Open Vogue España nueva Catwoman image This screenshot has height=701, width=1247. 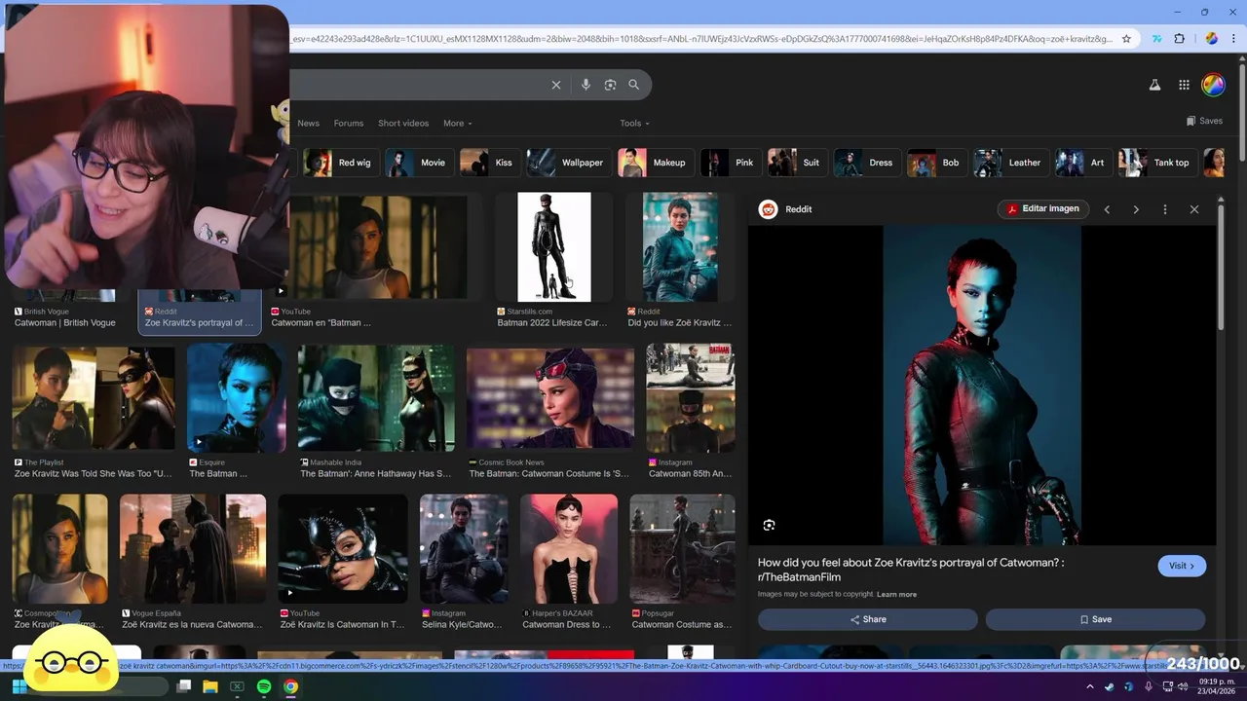pyautogui.click(x=193, y=549)
